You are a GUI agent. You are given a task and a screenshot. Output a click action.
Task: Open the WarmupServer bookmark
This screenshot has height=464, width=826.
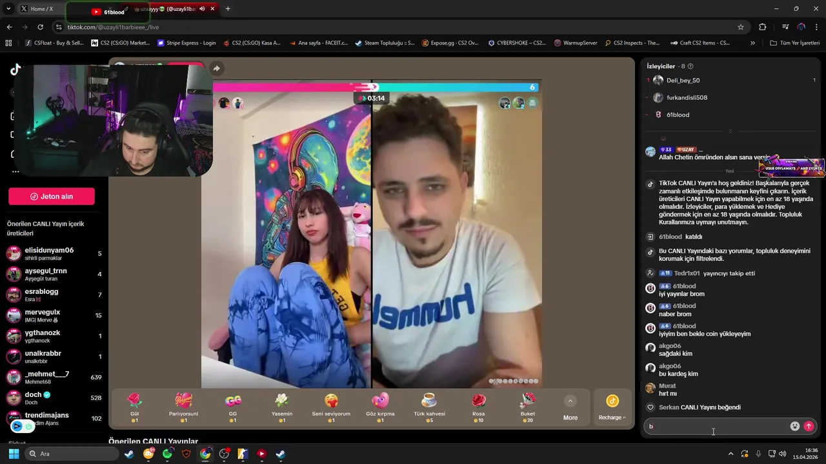(x=576, y=43)
